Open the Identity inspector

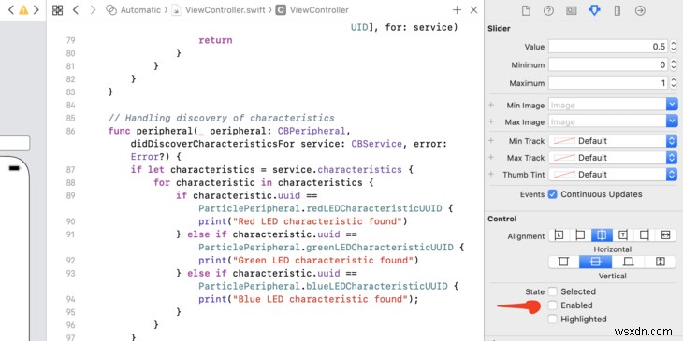coord(571,10)
